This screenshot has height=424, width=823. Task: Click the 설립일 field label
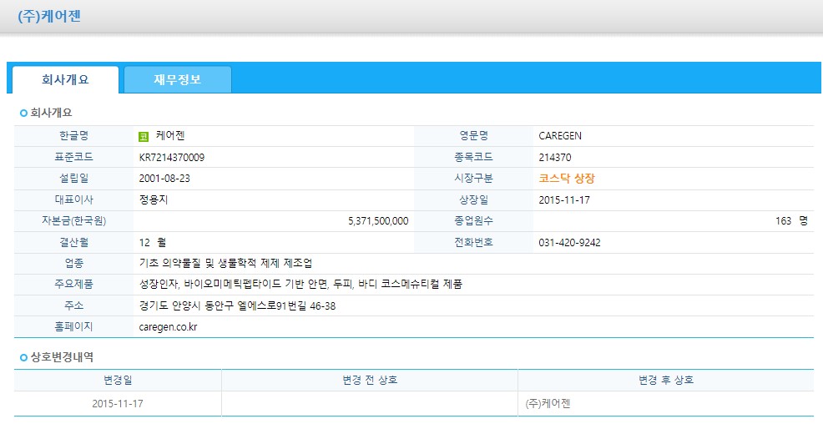(x=74, y=179)
